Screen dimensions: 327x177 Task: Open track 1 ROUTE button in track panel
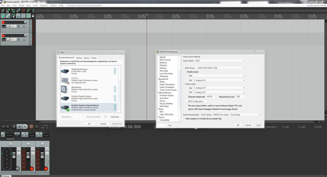pyautogui.click(x=4, y=26)
